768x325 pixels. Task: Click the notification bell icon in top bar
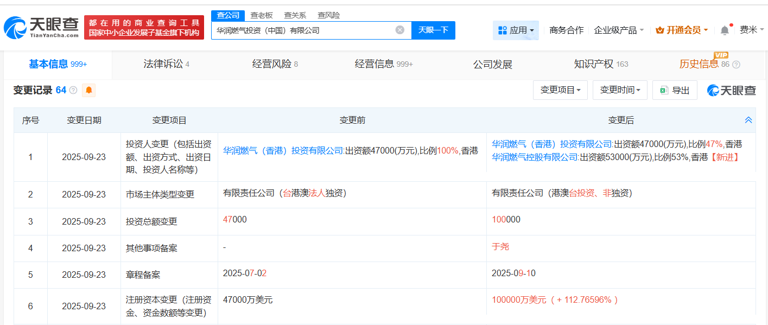[723, 30]
